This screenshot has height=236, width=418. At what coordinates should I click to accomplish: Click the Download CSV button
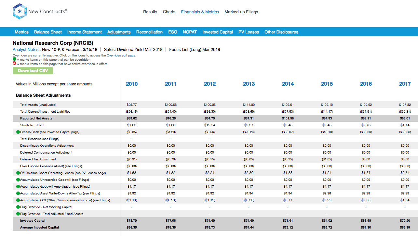pyautogui.click(x=33, y=70)
